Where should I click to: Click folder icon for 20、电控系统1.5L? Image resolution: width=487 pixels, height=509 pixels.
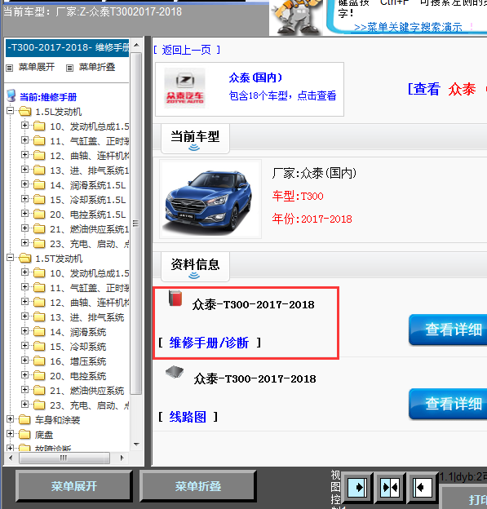click(x=39, y=215)
